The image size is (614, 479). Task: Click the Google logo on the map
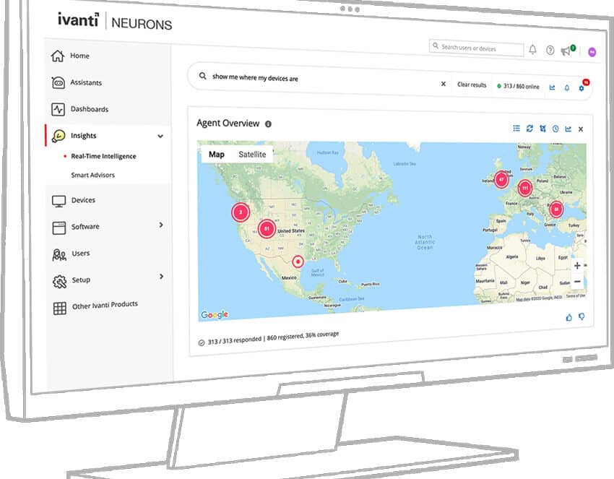coord(215,314)
